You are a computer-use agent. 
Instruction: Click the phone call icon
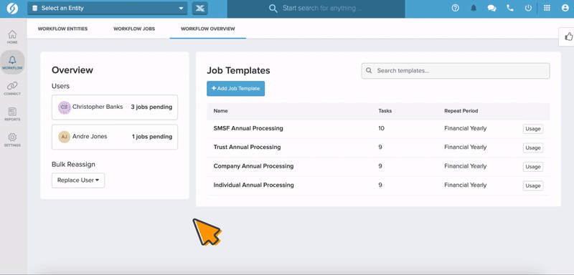[510, 8]
